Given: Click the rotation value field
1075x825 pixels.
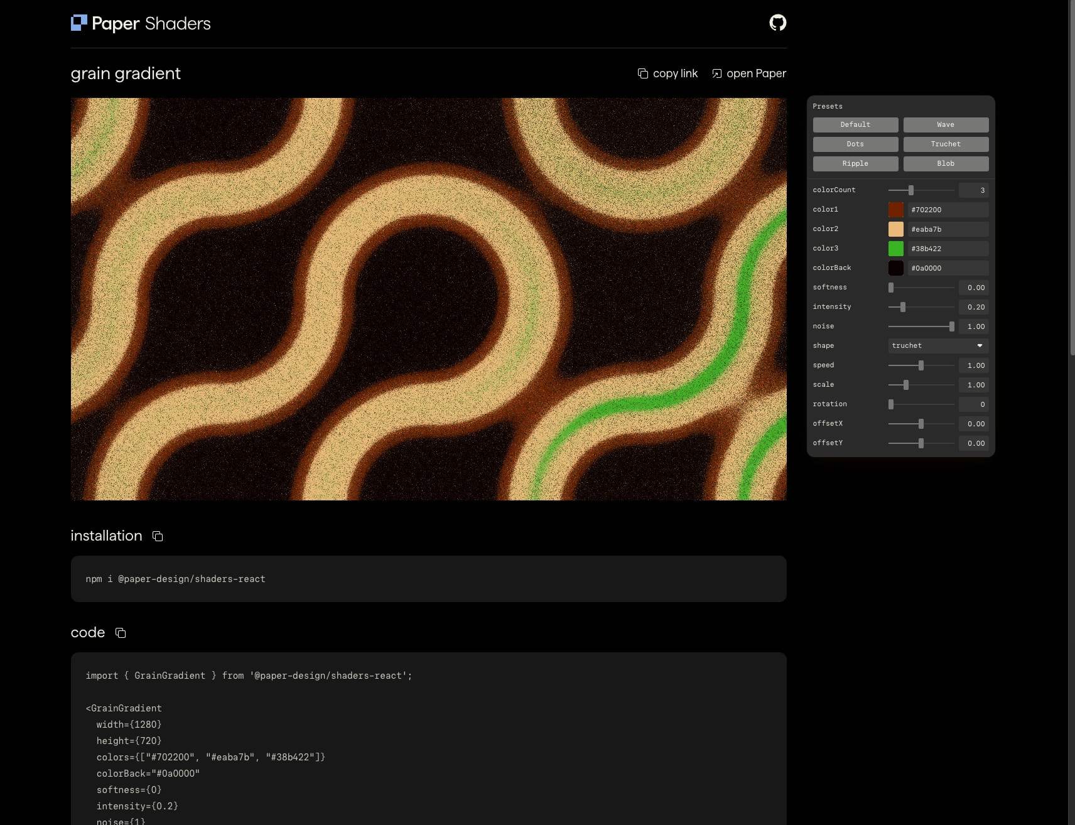Looking at the screenshot, I should [x=973, y=404].
